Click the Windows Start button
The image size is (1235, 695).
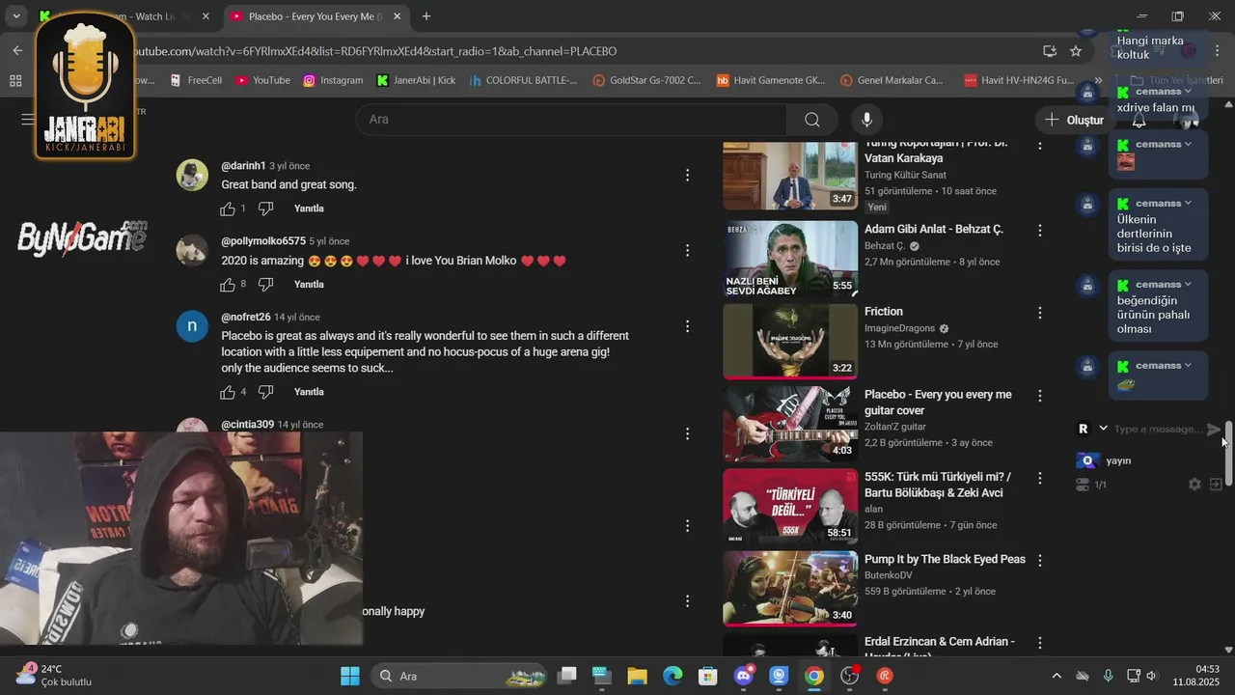tap(349, 676)
